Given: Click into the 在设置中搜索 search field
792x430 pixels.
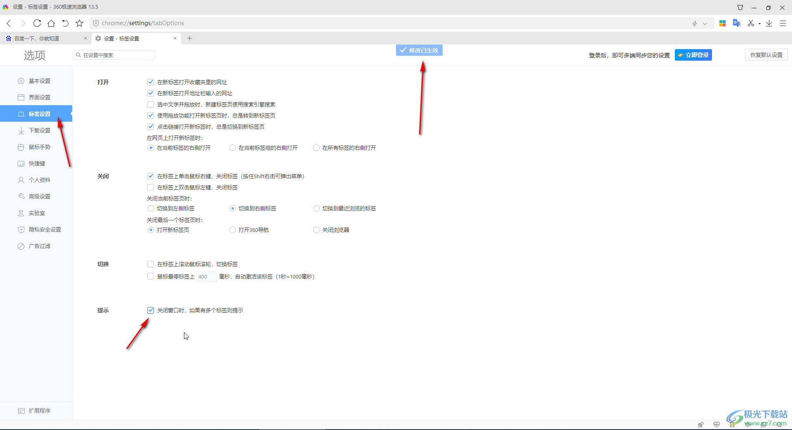Looking at the screenshot, I should pyautogui.click(x=114, y=55).
